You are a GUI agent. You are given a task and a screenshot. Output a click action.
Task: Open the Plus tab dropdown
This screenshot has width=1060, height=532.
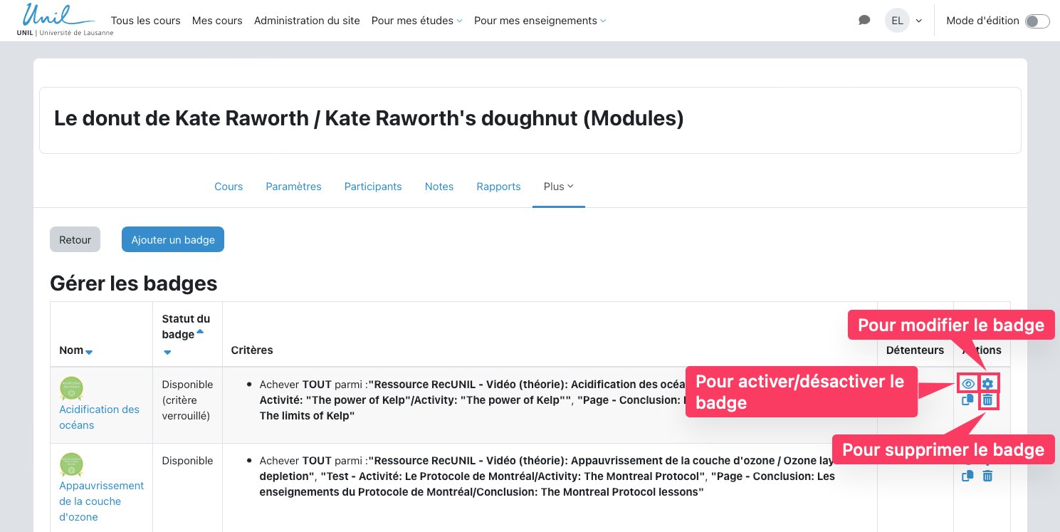[x=558, y=187]
